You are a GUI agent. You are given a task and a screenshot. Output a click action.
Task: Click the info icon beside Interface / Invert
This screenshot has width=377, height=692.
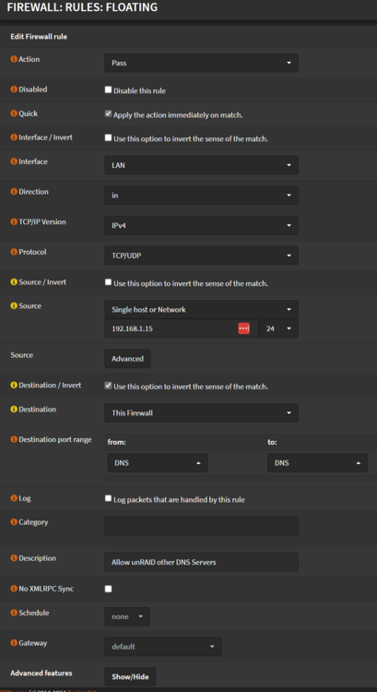pos(14,137)
